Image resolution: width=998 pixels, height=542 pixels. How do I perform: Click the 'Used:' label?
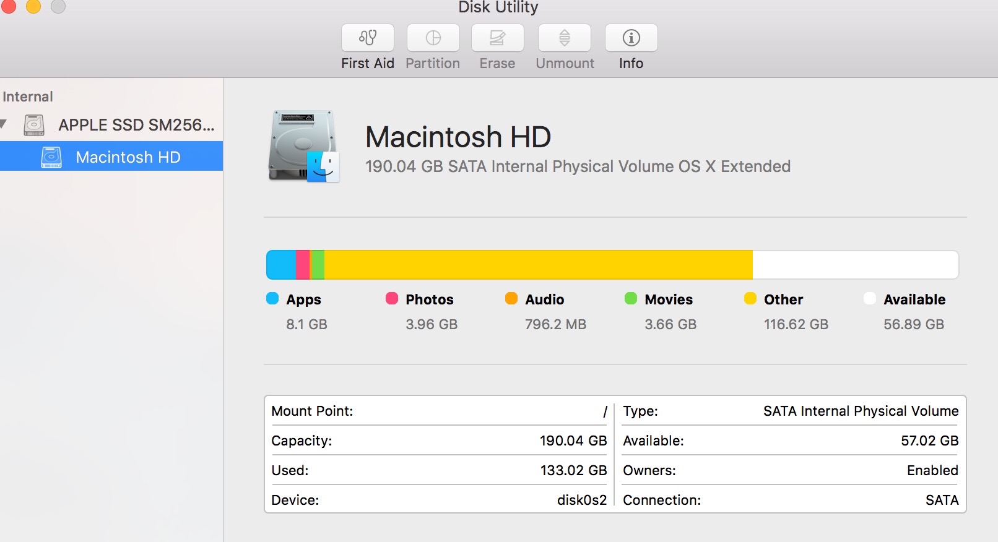[290, 470]
